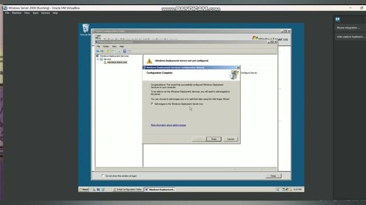Click the Forward arrow in the WDS toolbar
Screen dimensions: 366x205
[x=102, y=51]
